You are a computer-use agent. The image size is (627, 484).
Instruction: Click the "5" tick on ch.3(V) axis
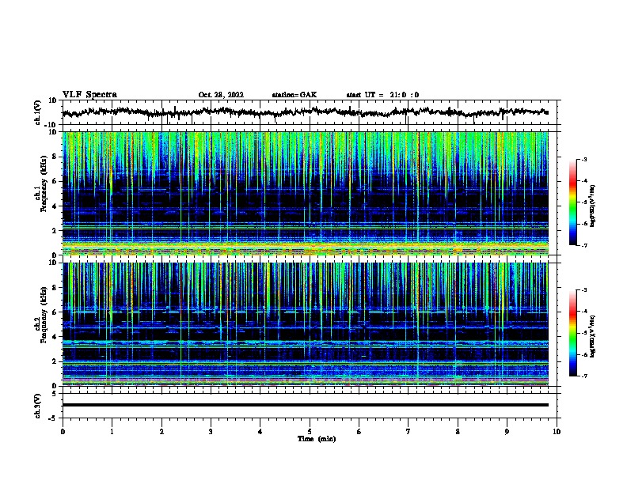pos(55,394)
